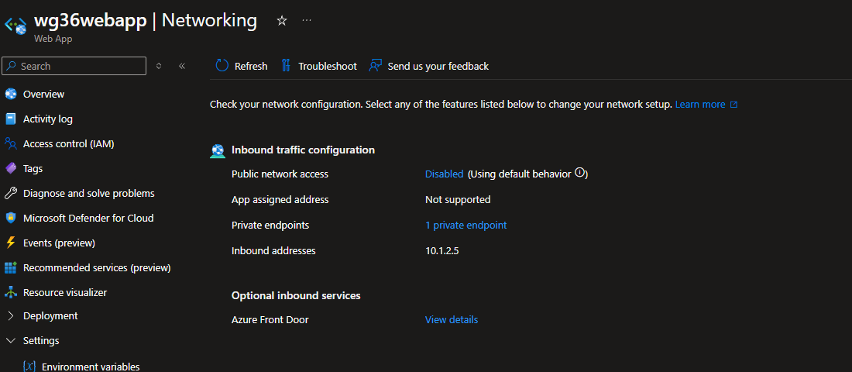Click the info icon beside default behavior
Viewport: 852px width, 372px height.
pos(579,174)
